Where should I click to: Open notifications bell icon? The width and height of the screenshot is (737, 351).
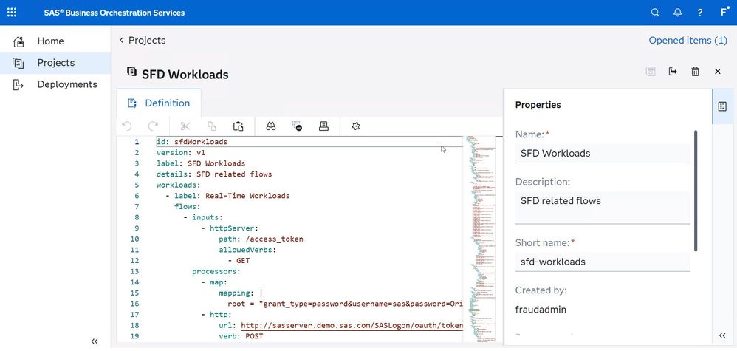coord(677,13)
